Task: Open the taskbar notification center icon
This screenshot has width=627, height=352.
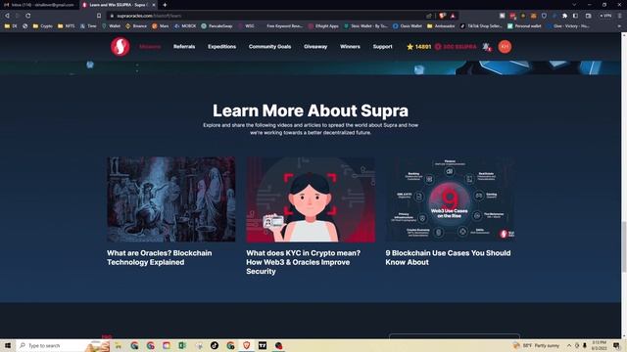Action: pyautogui.click(x=616, y=345)
